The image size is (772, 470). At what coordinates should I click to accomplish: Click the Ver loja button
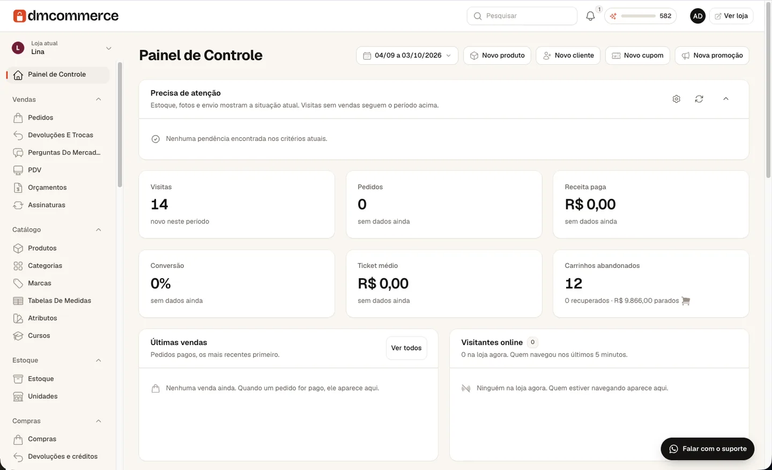pyautogui.click(x=731, y=16)
